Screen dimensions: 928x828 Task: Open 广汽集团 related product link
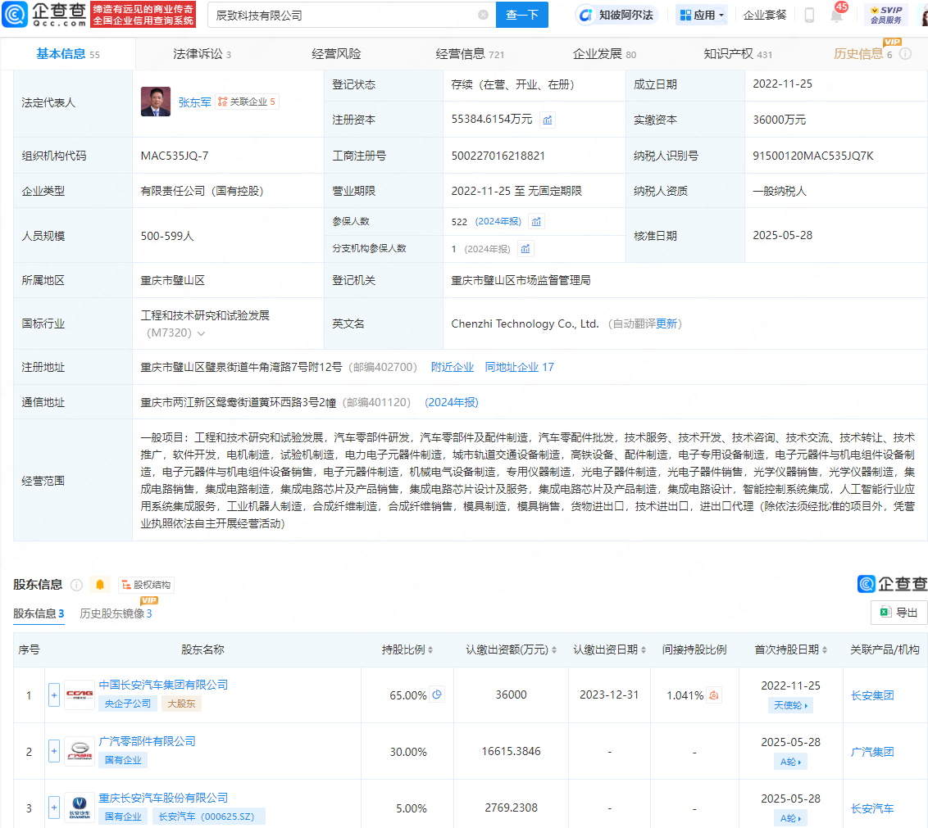click(871, 752)
